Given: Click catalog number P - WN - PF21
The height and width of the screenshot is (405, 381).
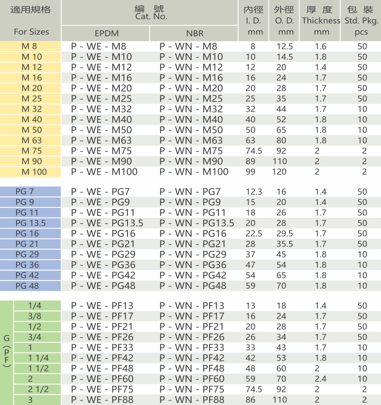Looking at the screenshot, I should pos(191,327).
